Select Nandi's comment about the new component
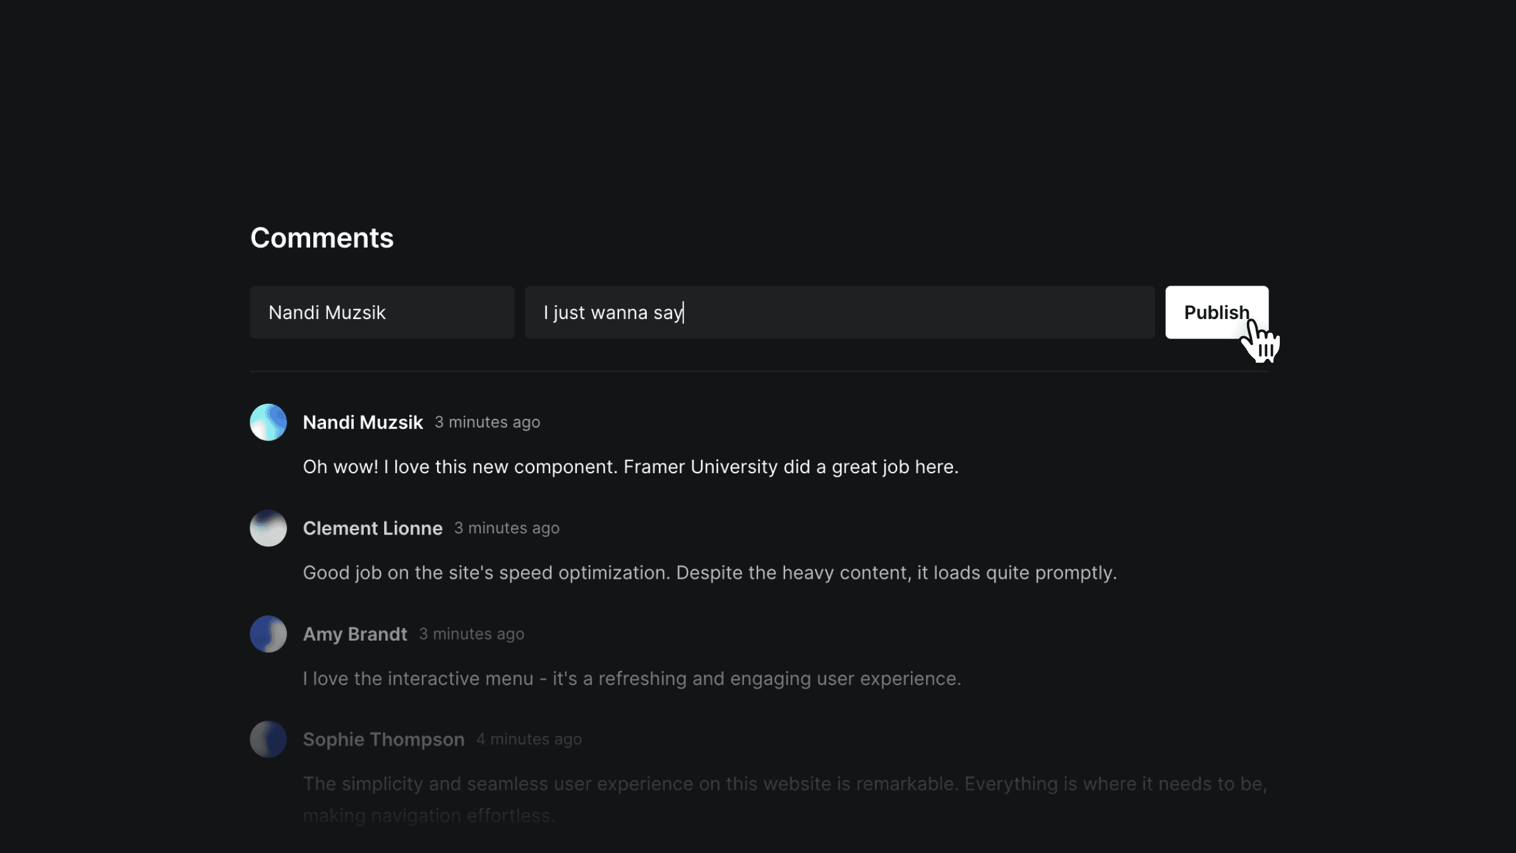The height and width of the screenshot is (853, 1516). 630,466
